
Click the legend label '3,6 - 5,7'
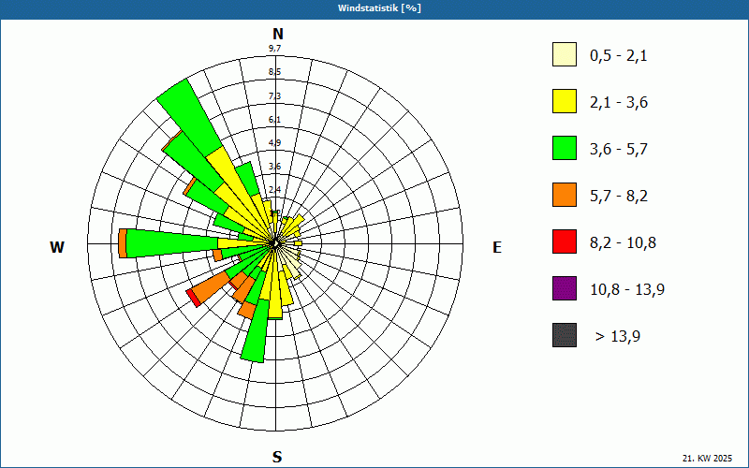tap(619, 150)
